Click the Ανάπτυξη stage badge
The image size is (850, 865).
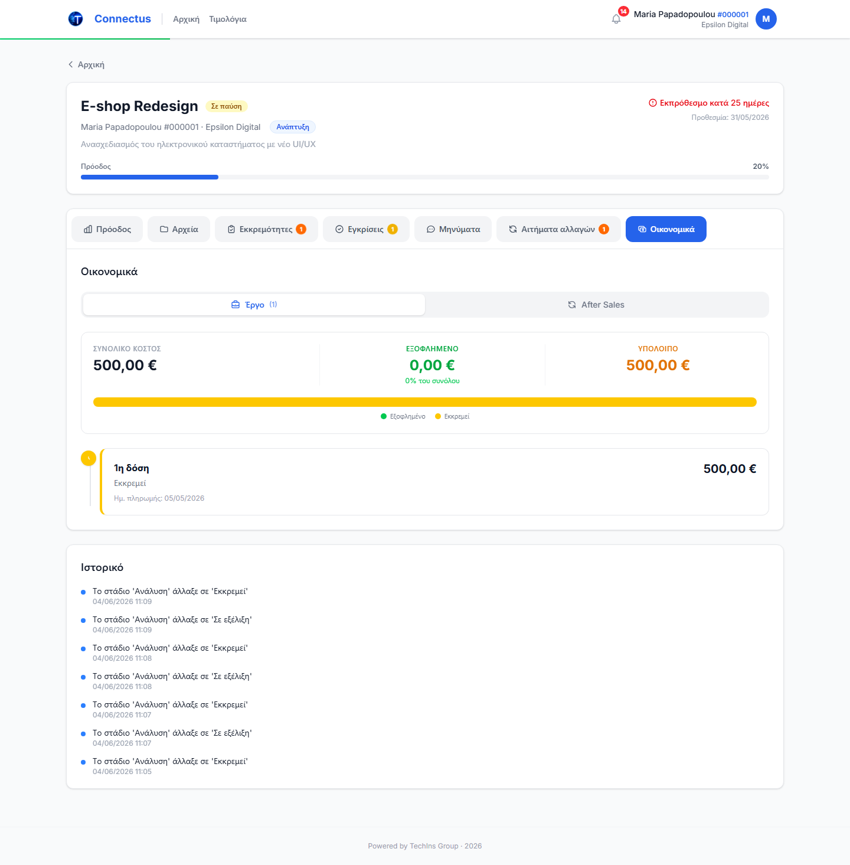[x=293, y=127]
